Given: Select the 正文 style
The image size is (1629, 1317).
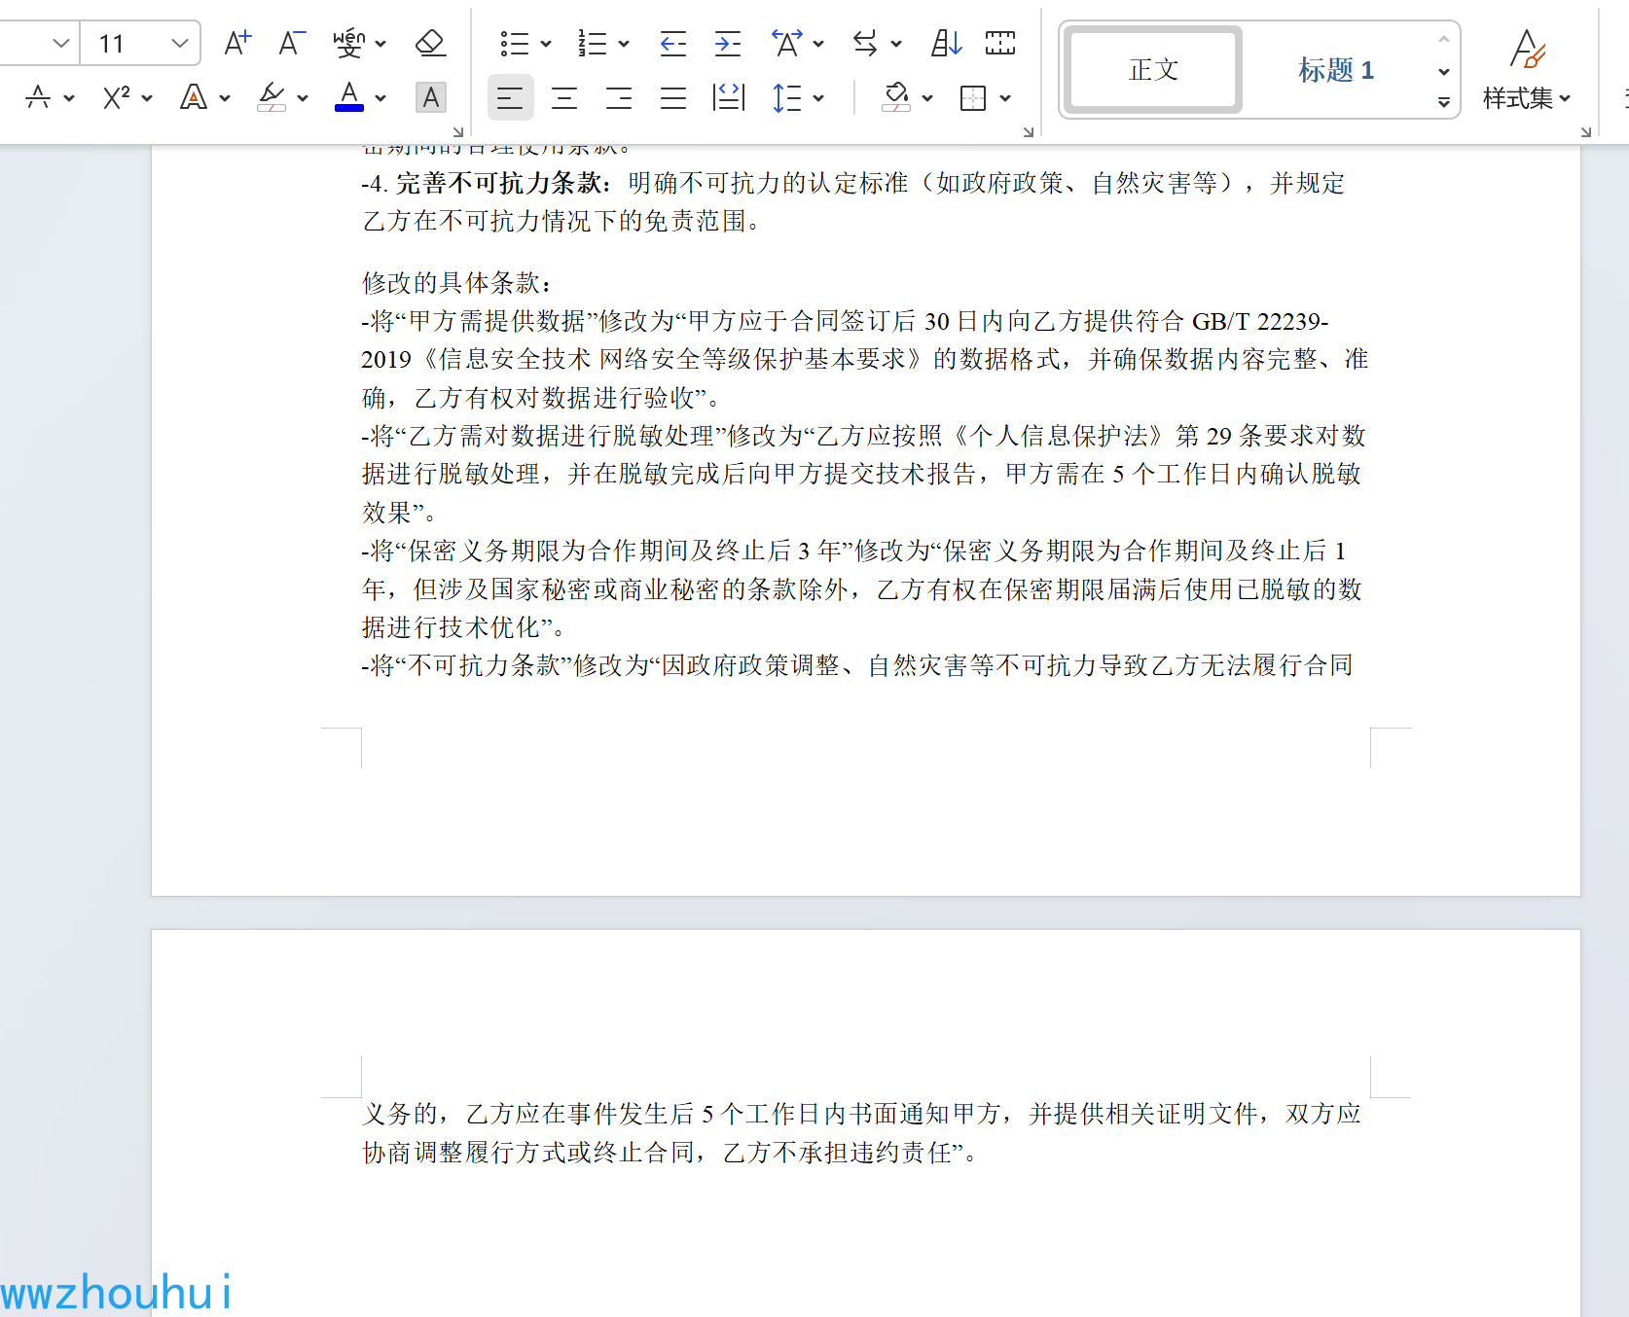Looking at the screenshot, I should [x=1153, y=70].
